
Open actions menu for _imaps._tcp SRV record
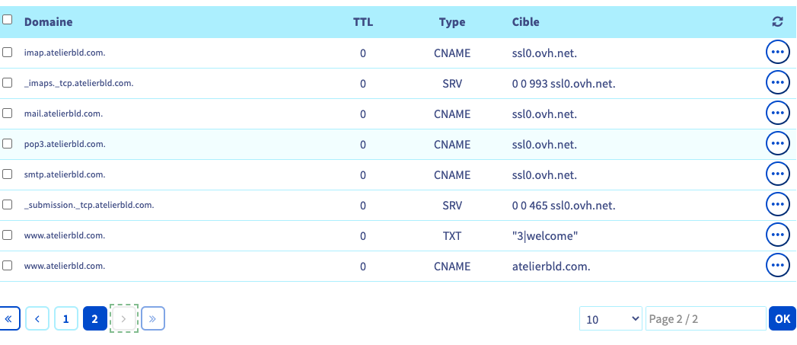point(776,83)
